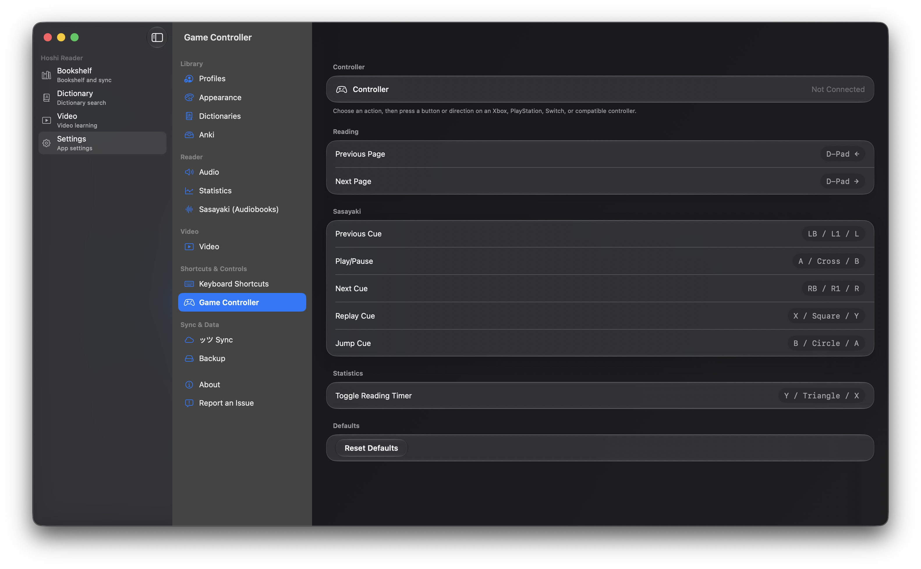The width and height of the screenshot is (921, 569).
Task: Click the Next Cue label
Action: tap(351, 289)
